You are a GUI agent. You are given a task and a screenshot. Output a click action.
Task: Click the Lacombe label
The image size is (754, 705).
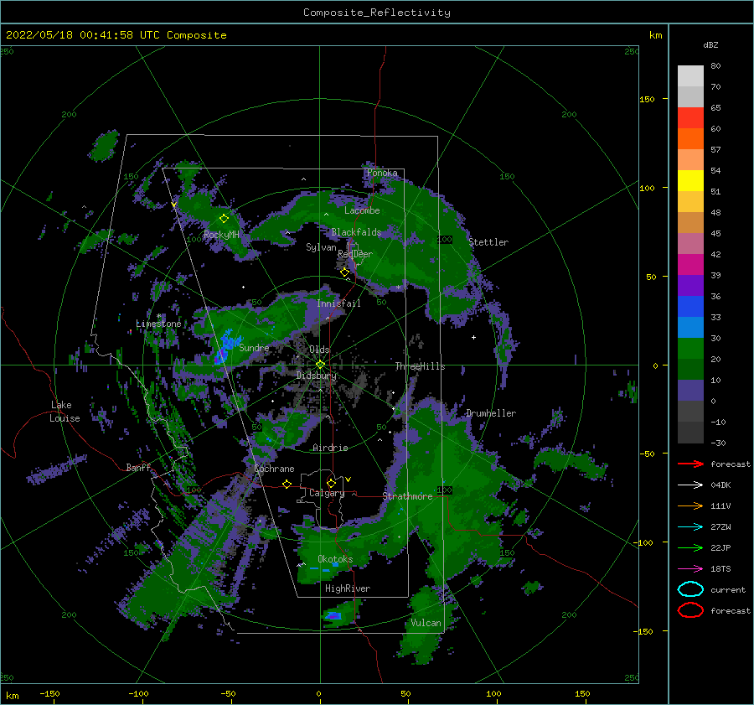click(362, 210)
